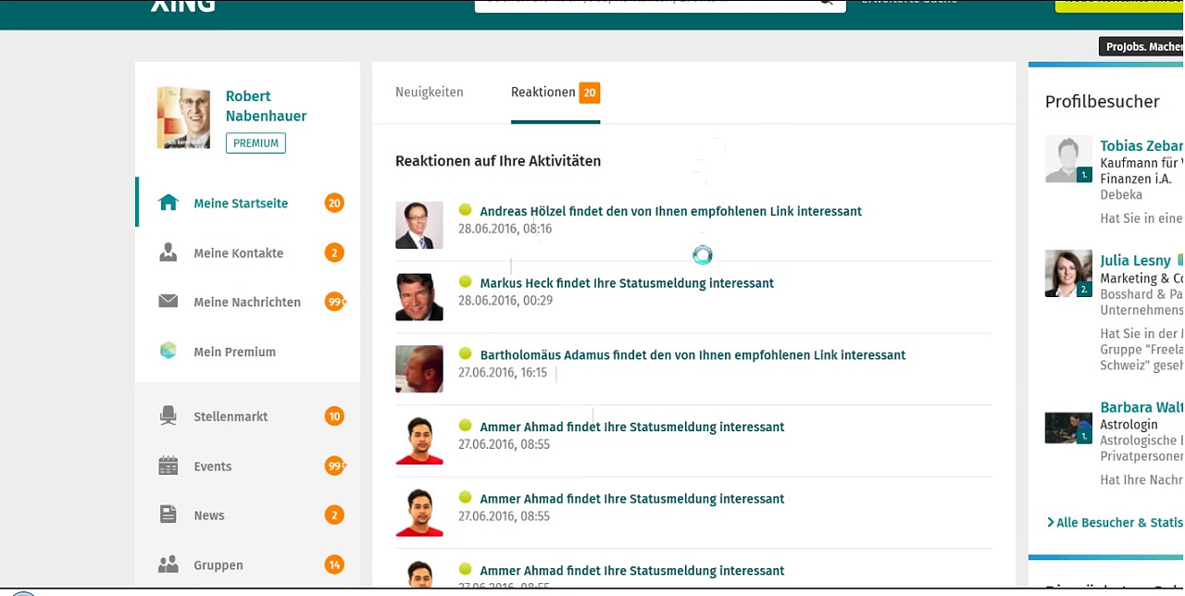Click Robert Nabenhauer's profile picture
The image size is (1185, 596).
point(183,118)
